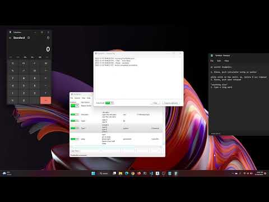
Task: Click the Calculator divide key
Action: click(x=45, y=71)
